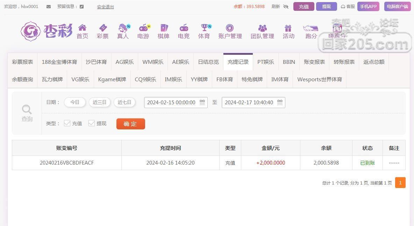Switch to AG娱乐 tab
Image resolution: width=414 pixels, height=226 pixels.
[124, 62]
